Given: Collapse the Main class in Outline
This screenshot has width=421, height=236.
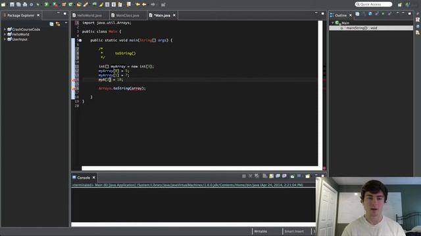Looking at the screenshot, I should click(333, 23).
